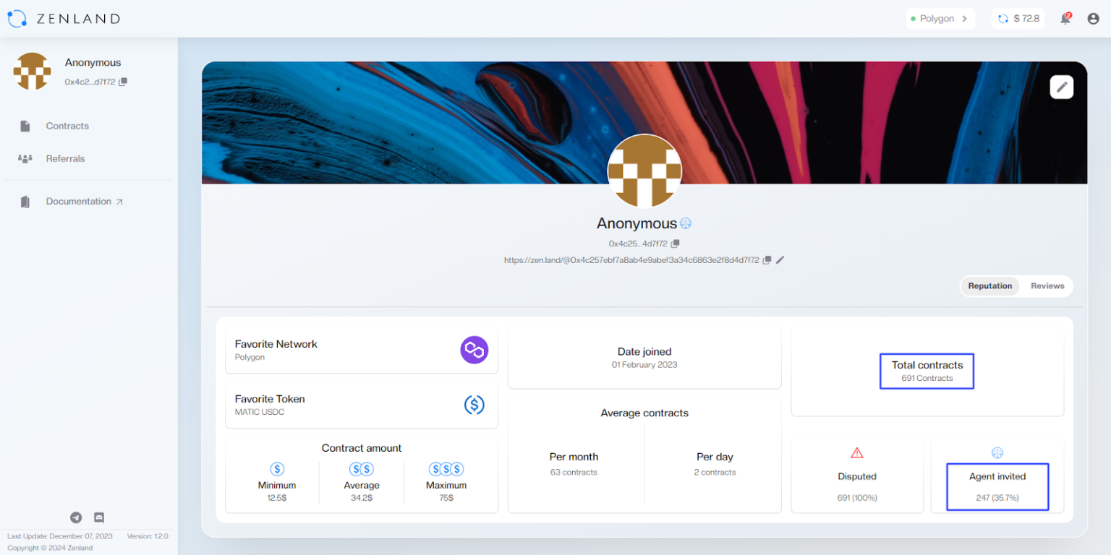Expand the Polygon network selector
This screenshot has height=555, width=1111.
coord(940,18)
